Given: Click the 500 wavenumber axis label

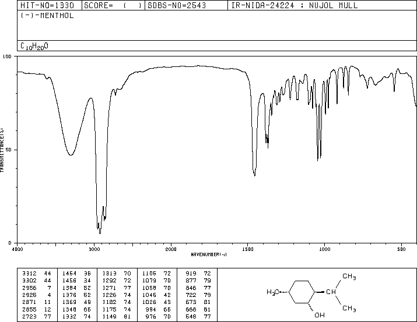Looking at the screenshot, I should coord(401,249).
